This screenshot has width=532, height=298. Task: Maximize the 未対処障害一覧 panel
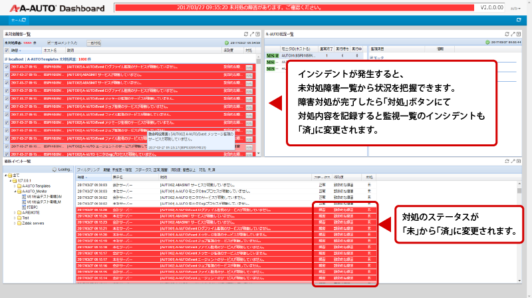click(252, 34)
